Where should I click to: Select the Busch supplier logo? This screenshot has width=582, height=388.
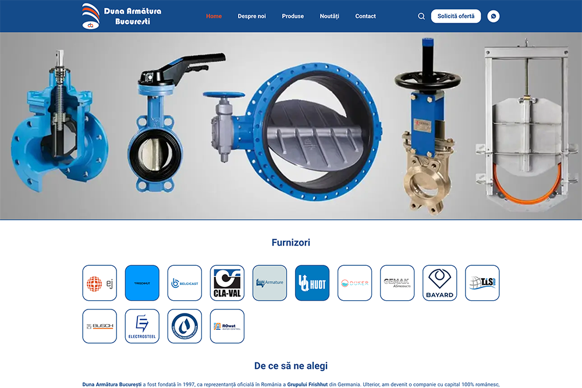(x=100, y=326)
